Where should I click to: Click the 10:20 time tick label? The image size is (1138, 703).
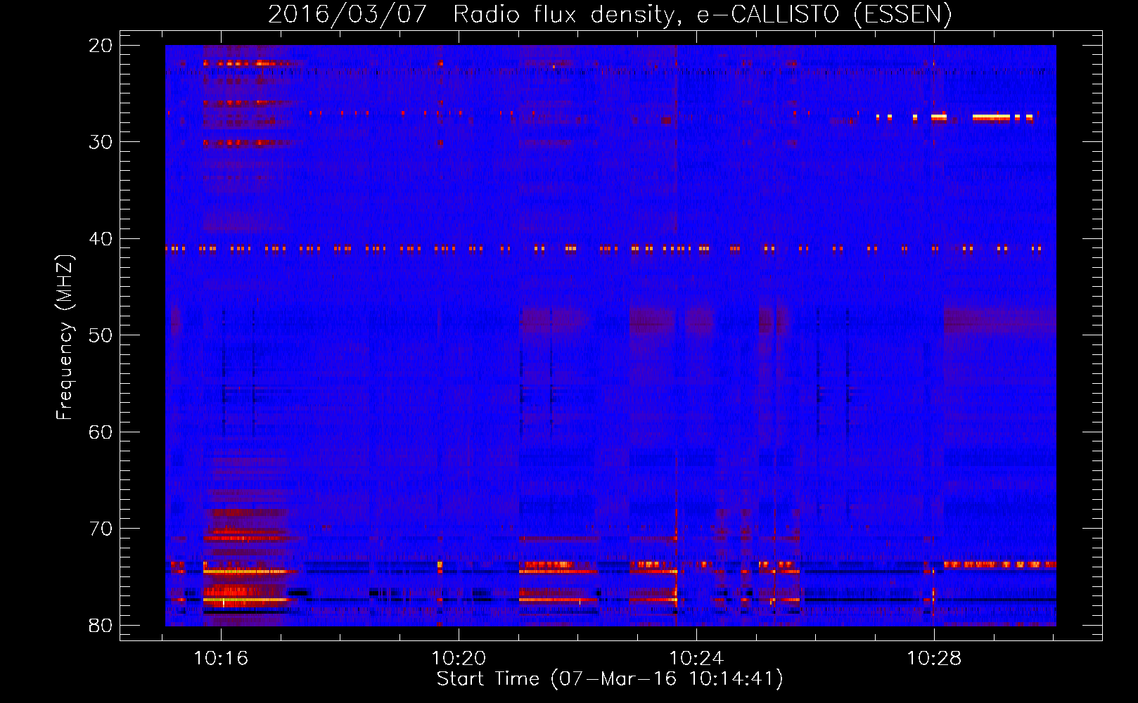tap(459, 659)
